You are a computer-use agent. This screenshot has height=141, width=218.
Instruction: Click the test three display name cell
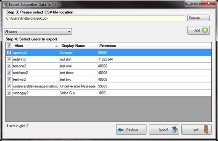pos(78,73)
